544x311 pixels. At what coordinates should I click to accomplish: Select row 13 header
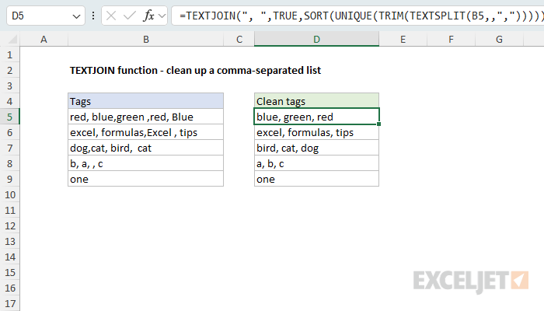click(9, 241)
